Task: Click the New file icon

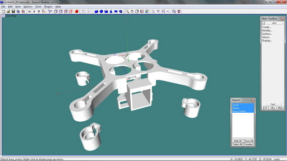Action: [4, 11]
